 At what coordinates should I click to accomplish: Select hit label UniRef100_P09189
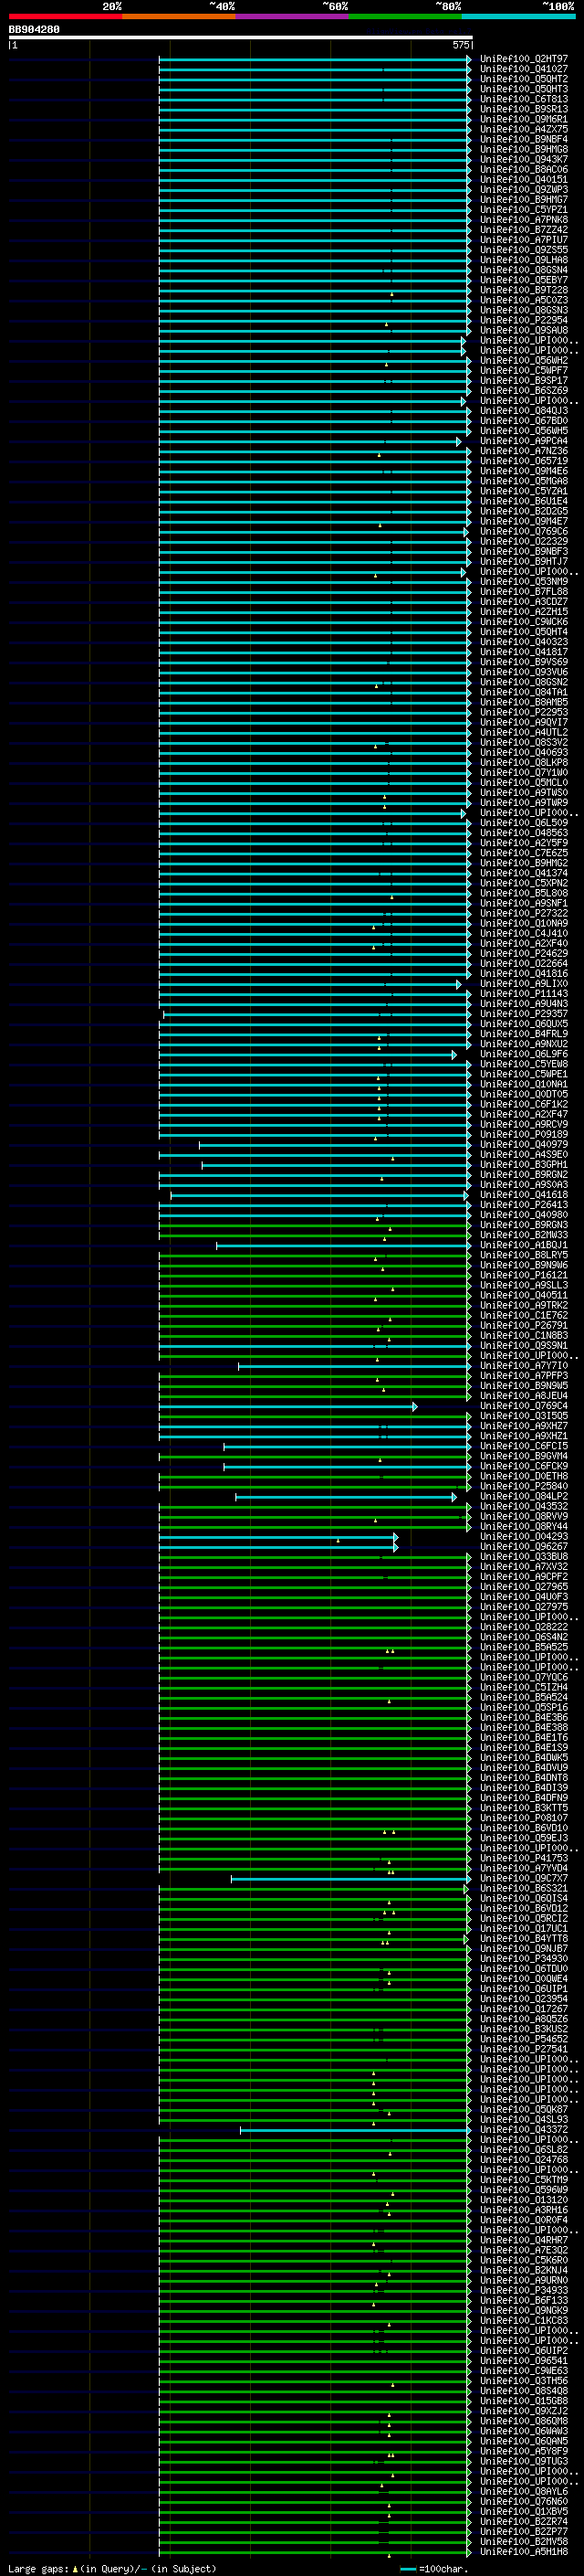point(524,1135)
